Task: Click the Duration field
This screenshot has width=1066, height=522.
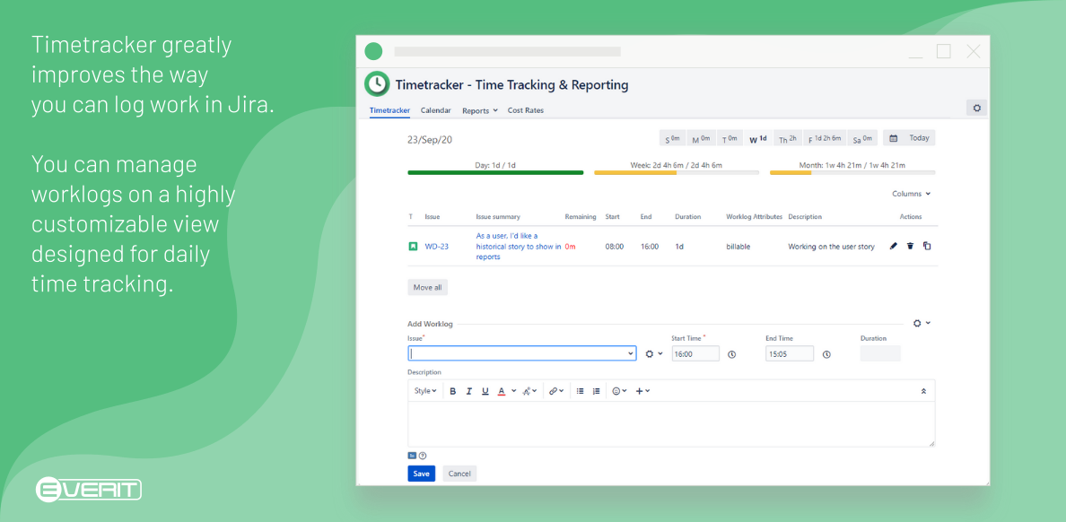Action: point(880,353)
